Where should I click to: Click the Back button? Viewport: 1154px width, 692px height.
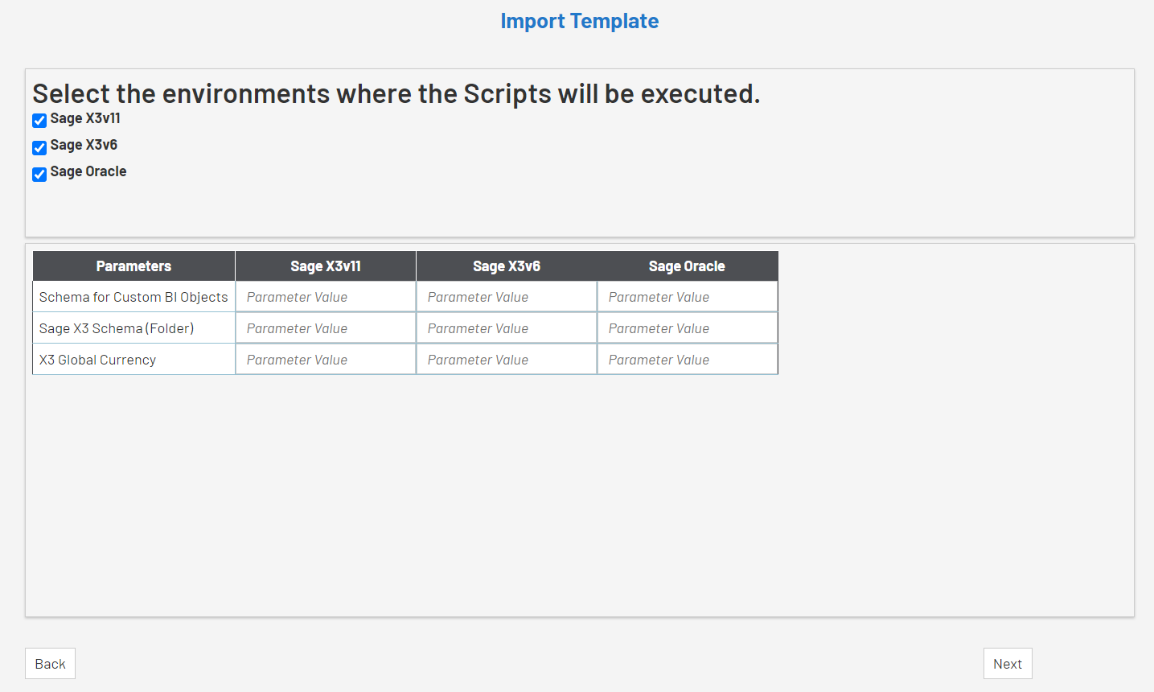[50, 664]
